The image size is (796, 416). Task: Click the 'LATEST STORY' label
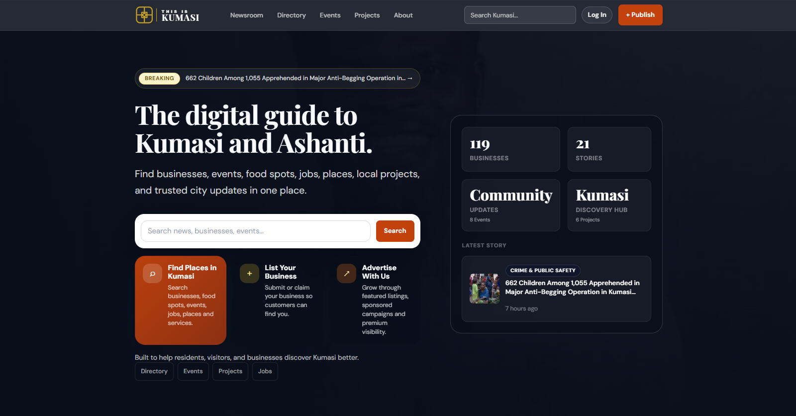click(x=484, y=245)
